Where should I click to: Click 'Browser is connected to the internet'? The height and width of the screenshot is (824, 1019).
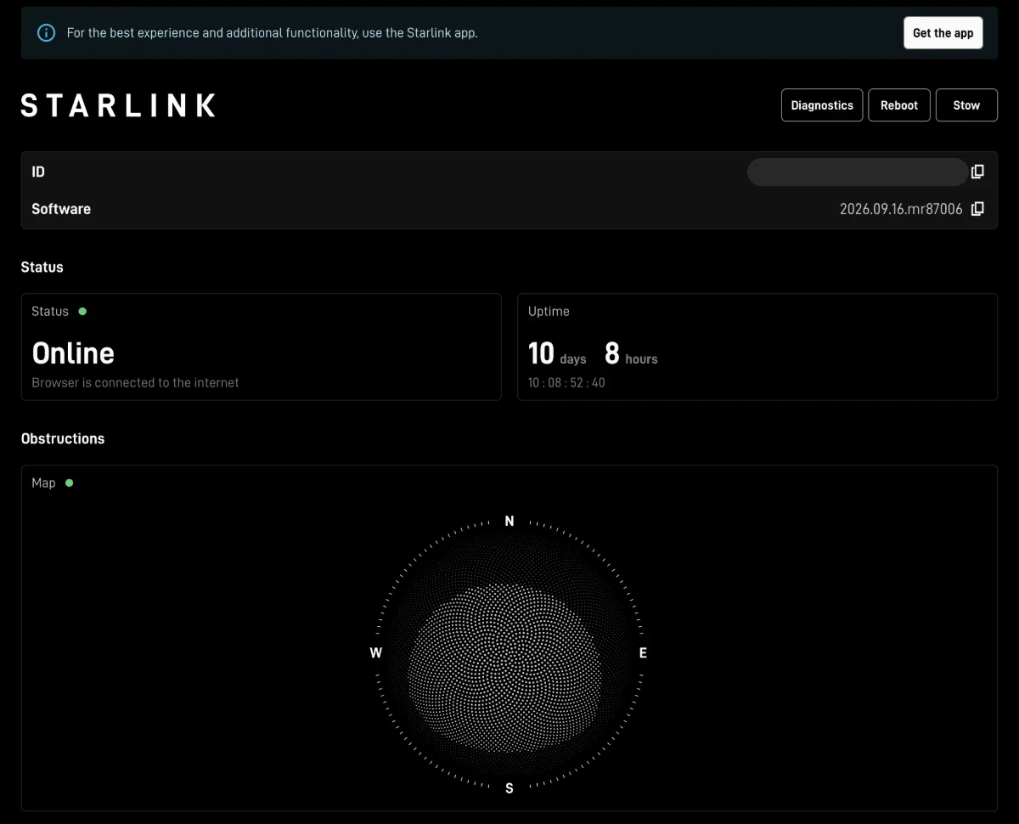tap(135, 383)
